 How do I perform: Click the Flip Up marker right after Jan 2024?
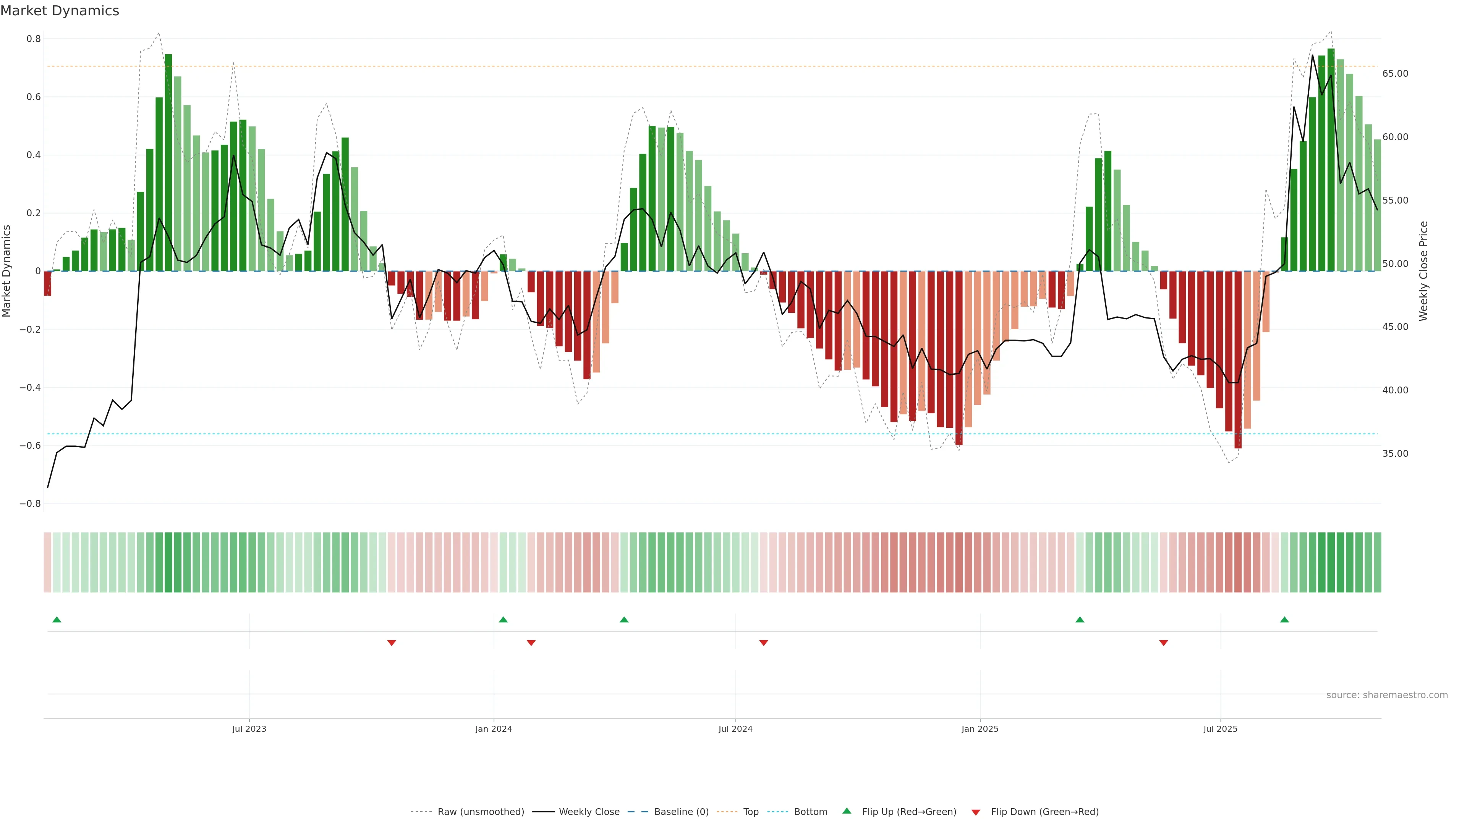[503, 620]
